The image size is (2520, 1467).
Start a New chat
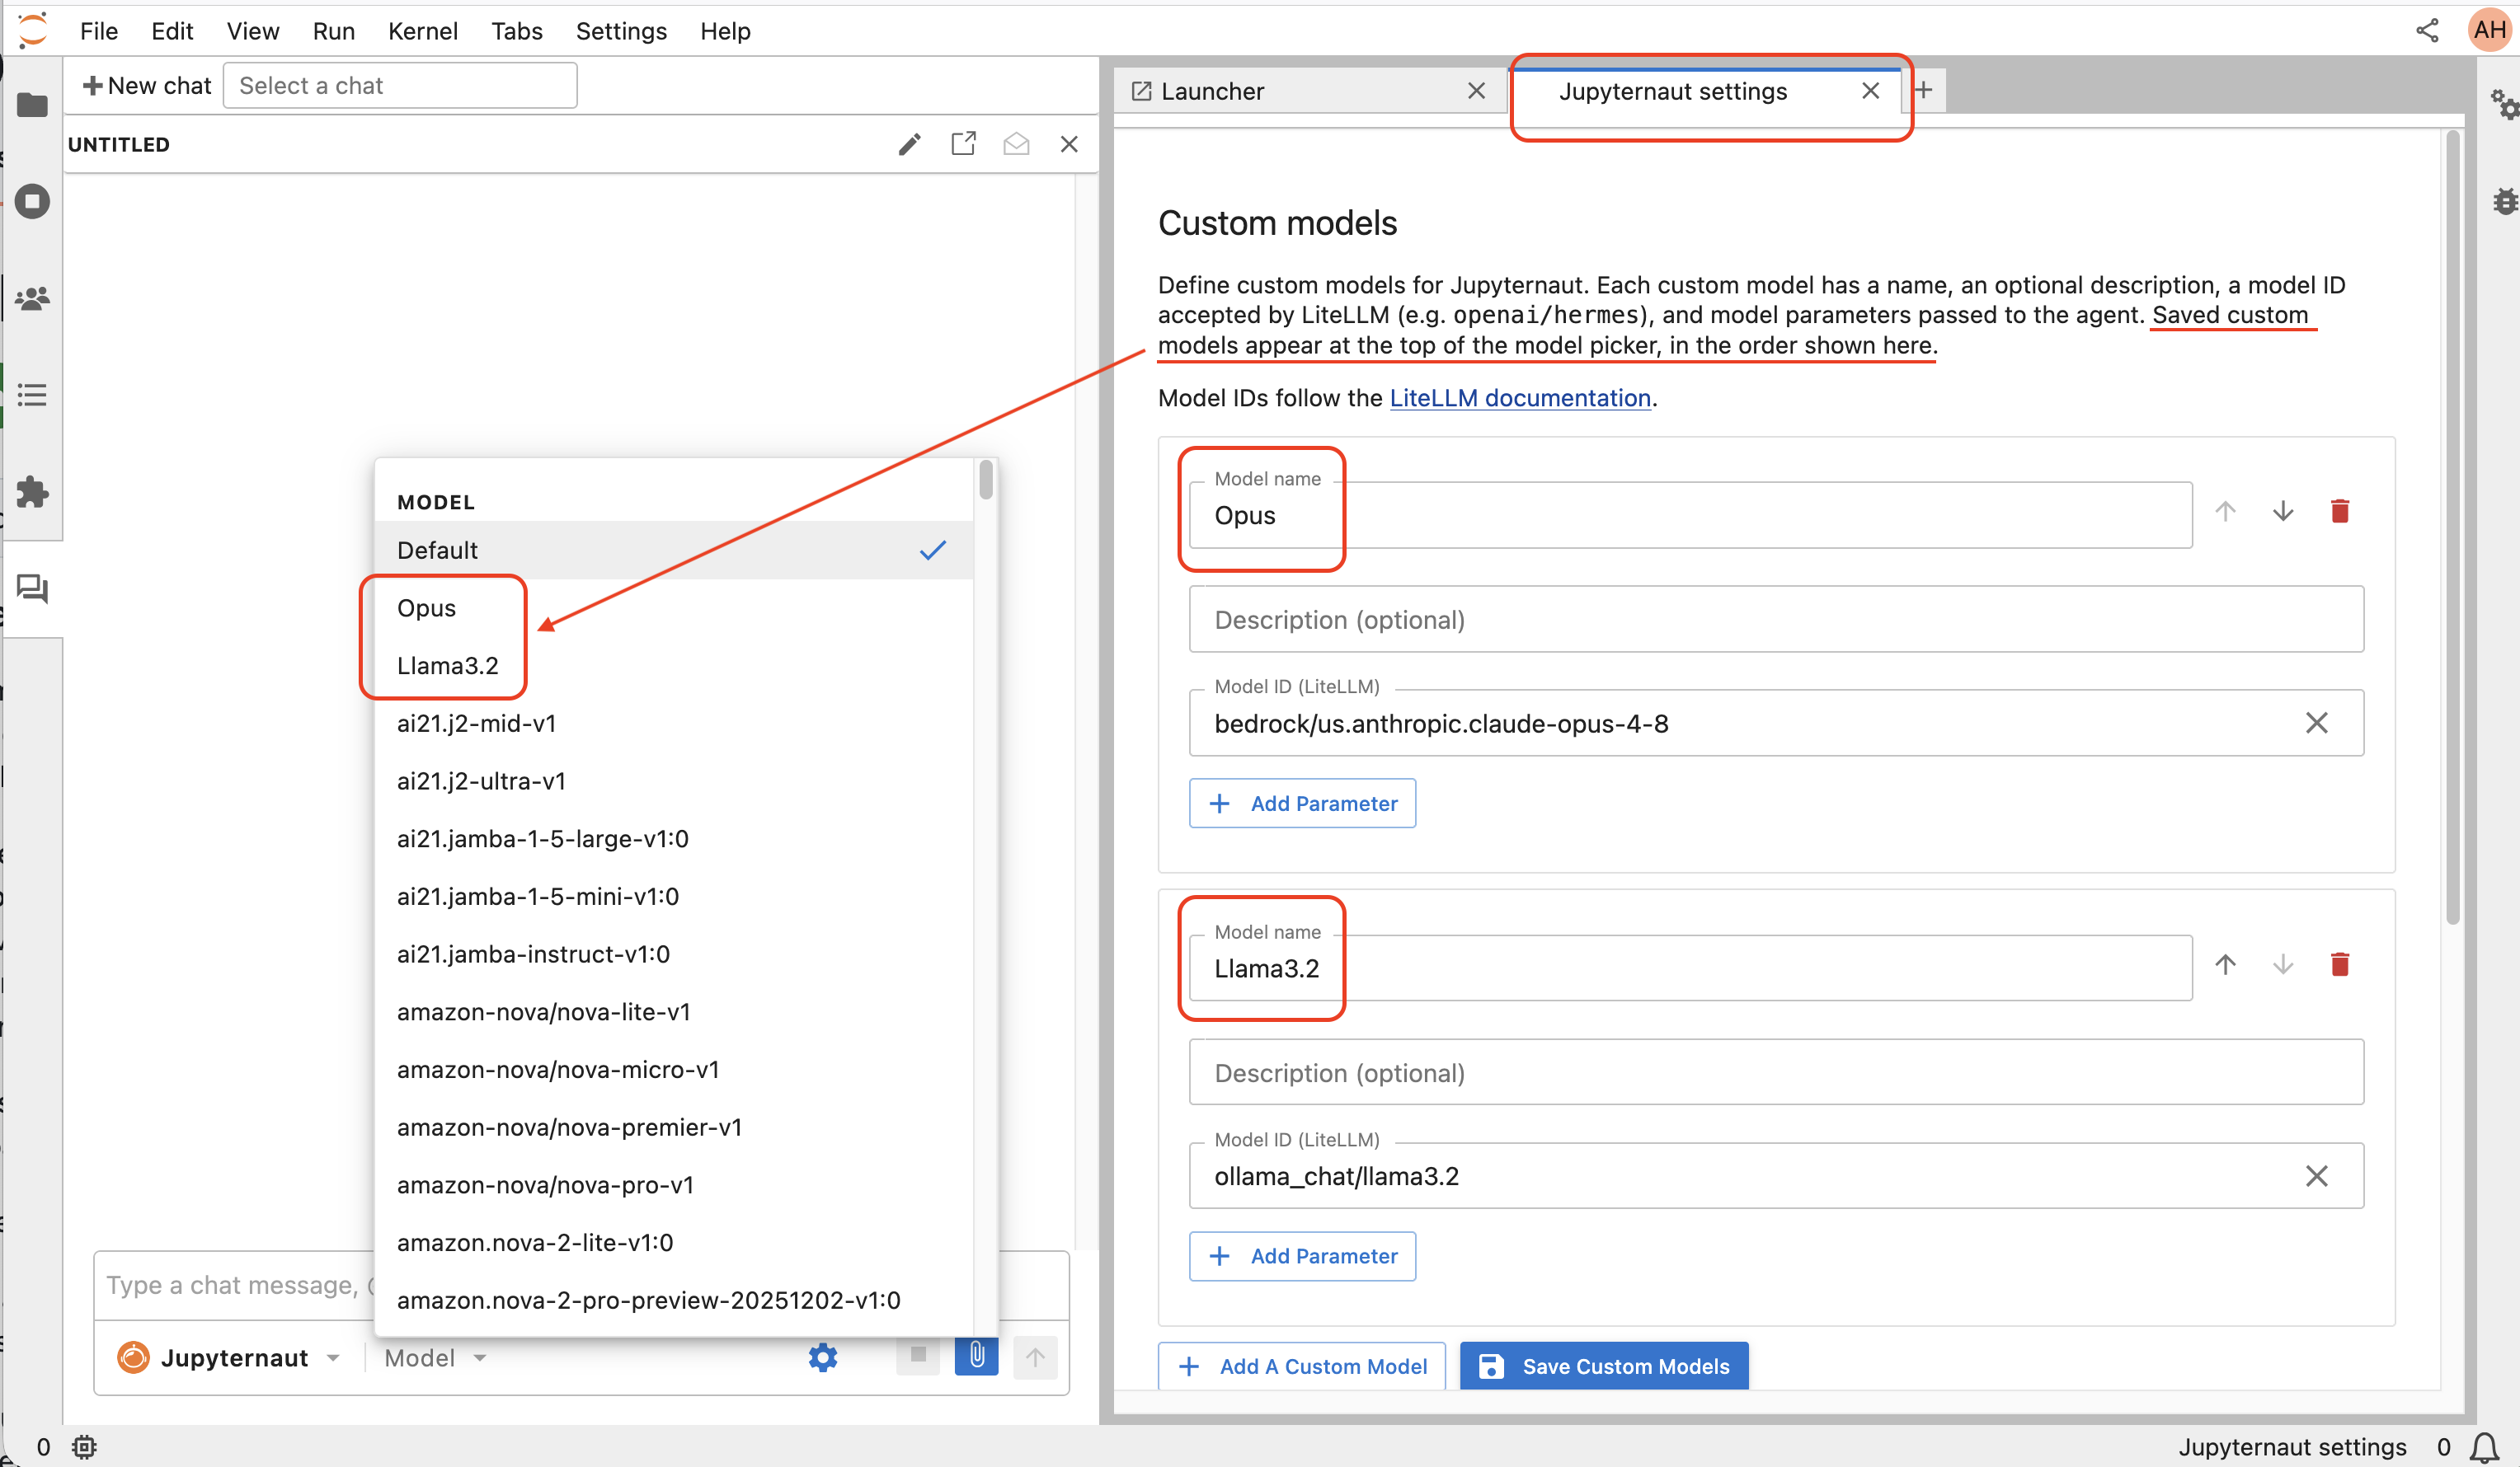147,85
